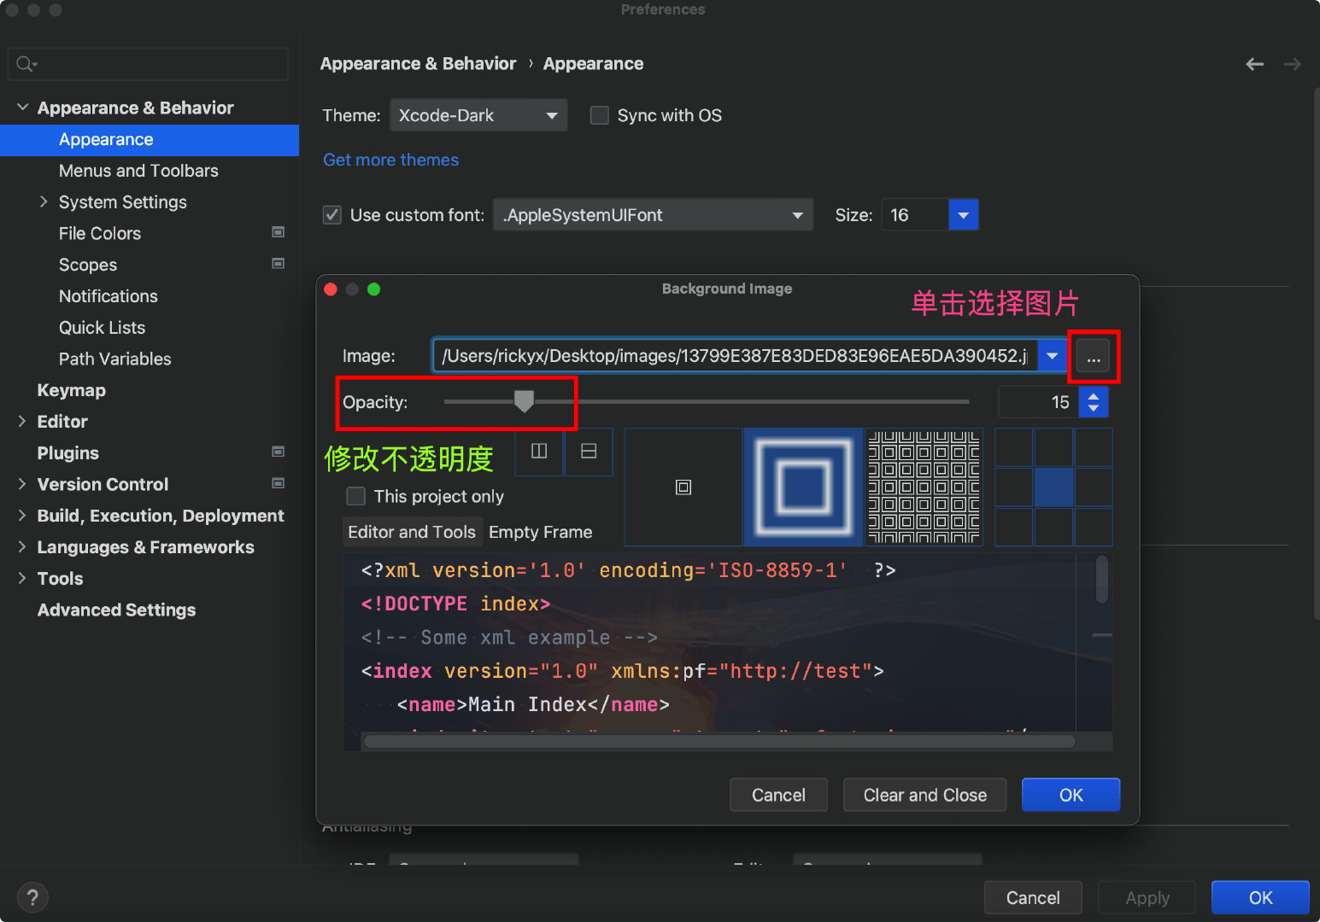The width and height of the screenshot is (1320, 922).
Task: Select top-left cell in placement grid
Action: click(1014, 447)
